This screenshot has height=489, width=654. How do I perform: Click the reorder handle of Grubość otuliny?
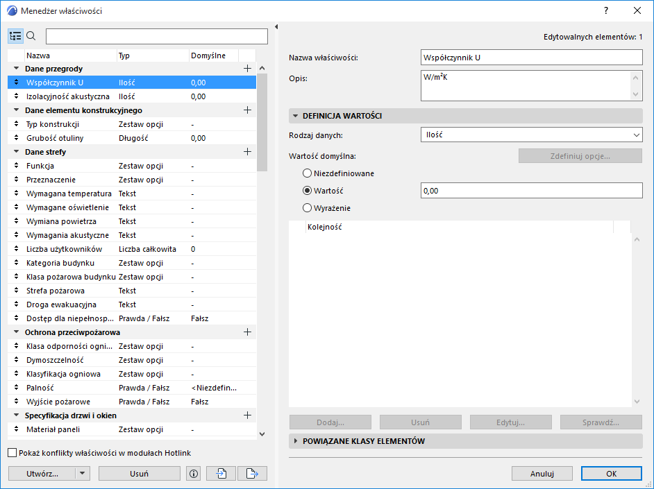pos(16,138)
